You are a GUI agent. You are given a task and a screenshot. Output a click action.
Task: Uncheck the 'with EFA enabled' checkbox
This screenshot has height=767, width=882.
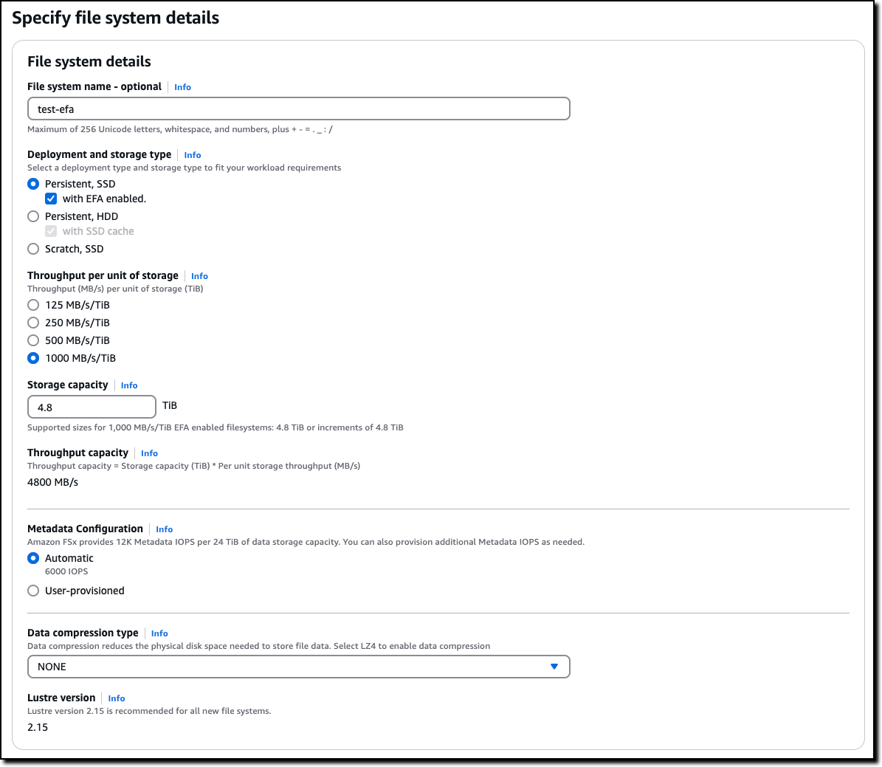click(51, 199)
